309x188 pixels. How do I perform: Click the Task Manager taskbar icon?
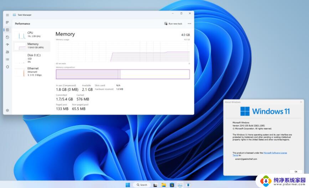click(180, 185)
